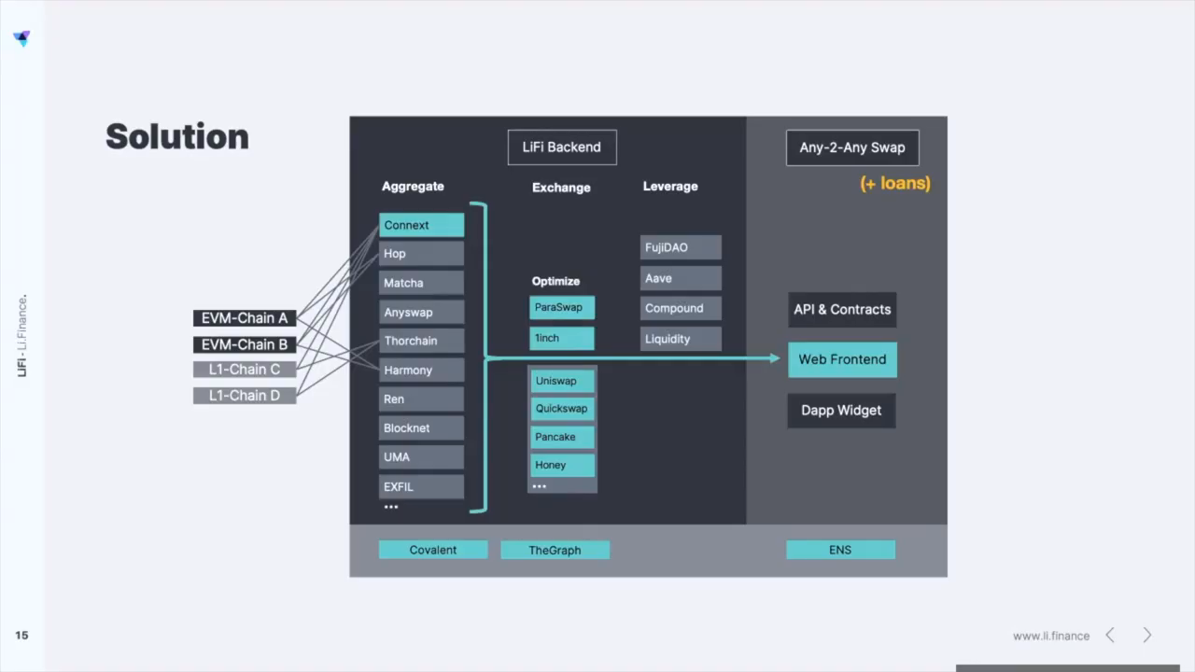
Task: Select the Honey box
Action: point(563,465)
